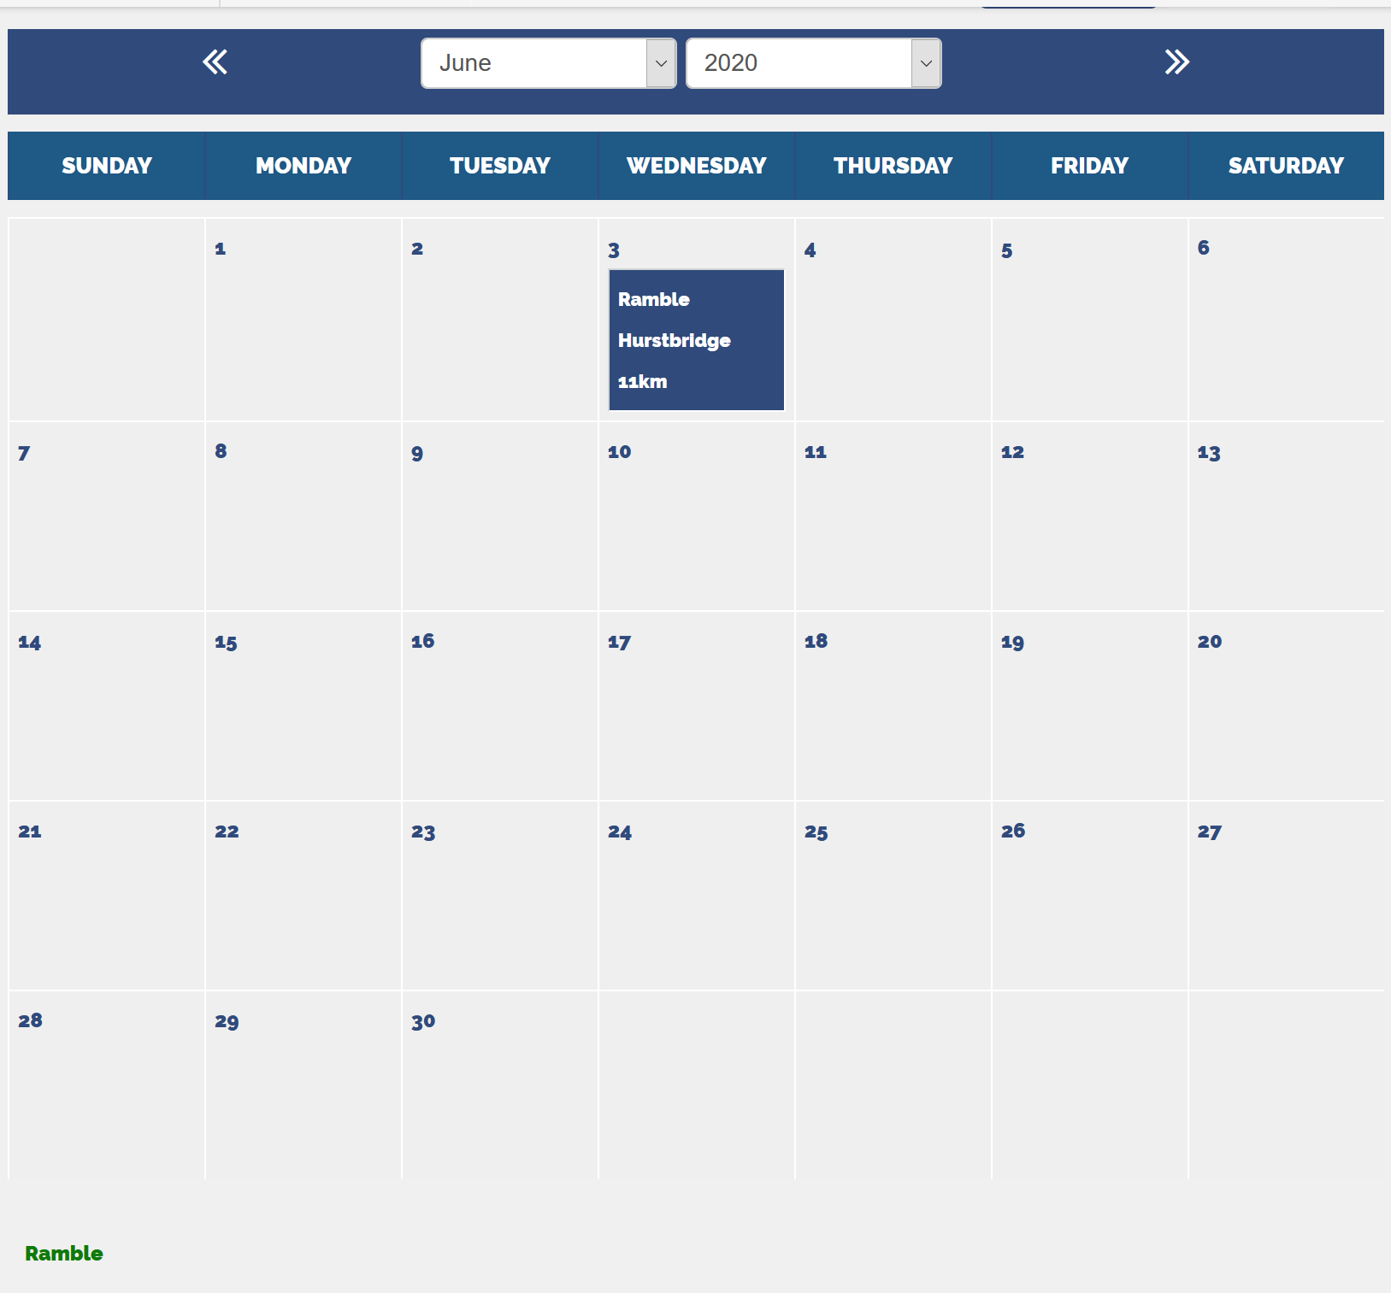Pick June 10 in the calendar
1391x1293 pixels.
(x=619, y=452)
